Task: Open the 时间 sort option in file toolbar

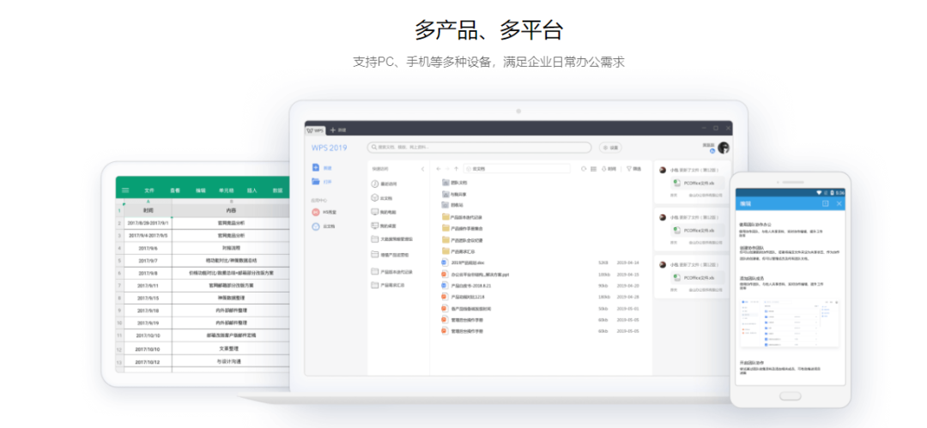Action: [x=609, y=169]
